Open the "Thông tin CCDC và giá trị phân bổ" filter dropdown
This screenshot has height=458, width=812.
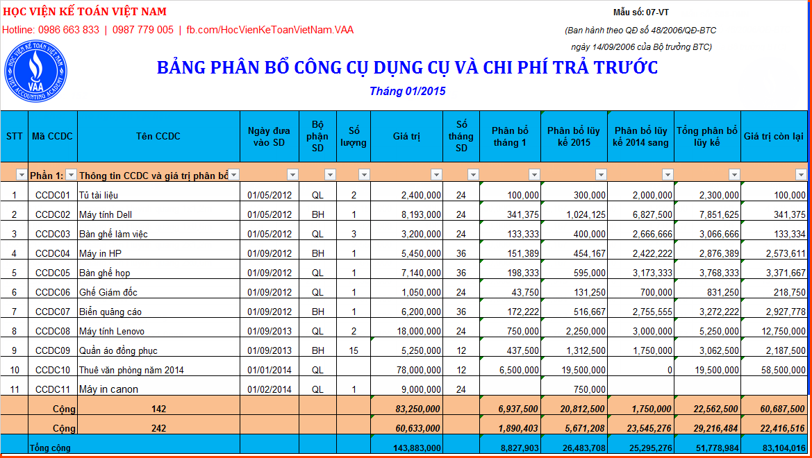point(233,174)
